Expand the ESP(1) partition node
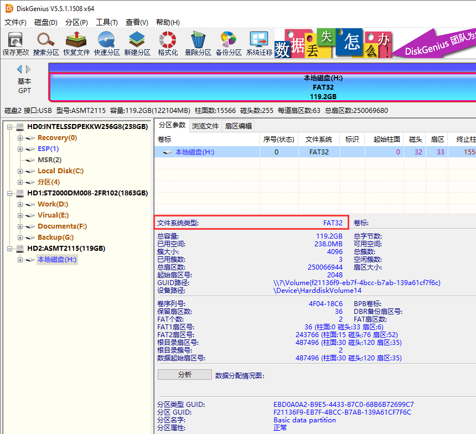This screenshot has height=434, width=476. pyautogui.click(x=20, y=149)
